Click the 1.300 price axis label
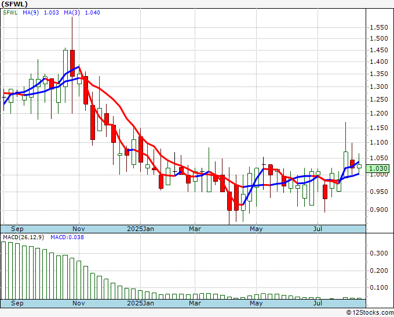 click(379, 87)
